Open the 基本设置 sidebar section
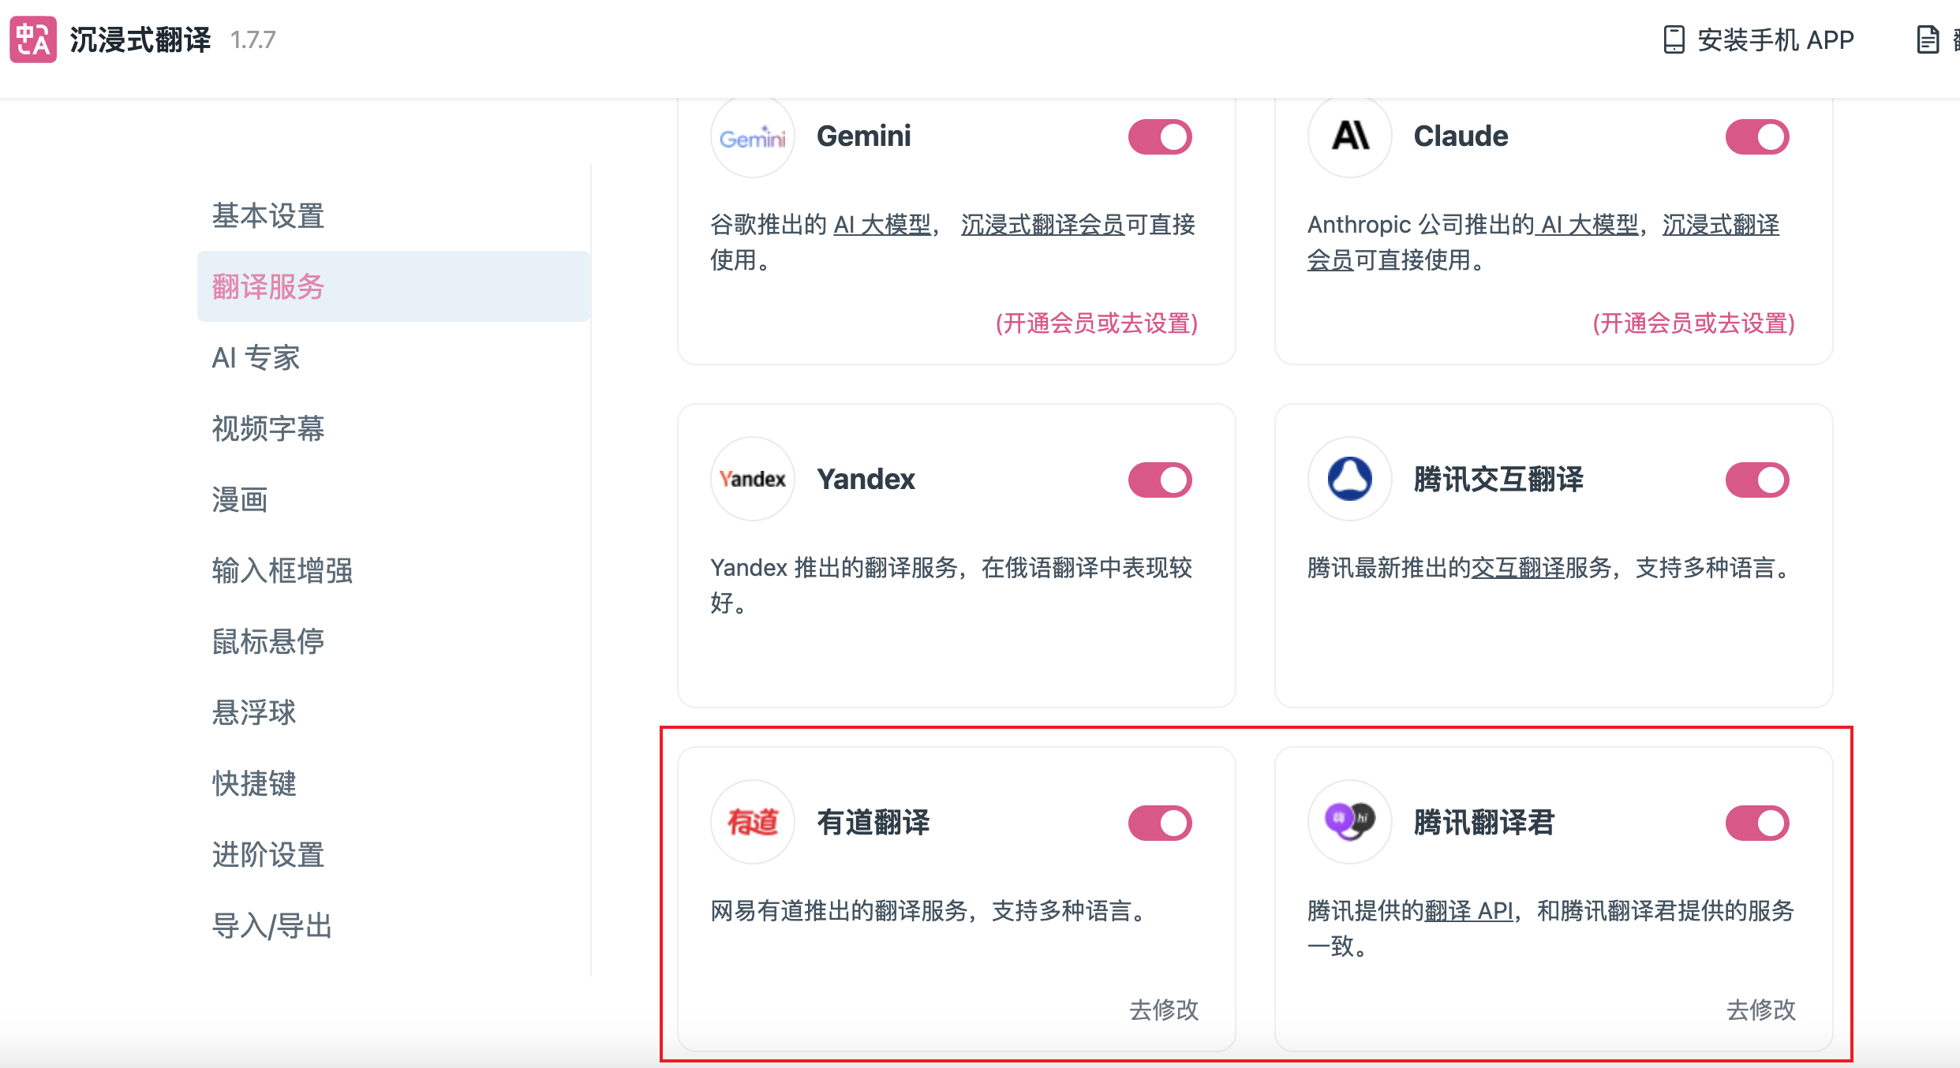 (268, 216)
